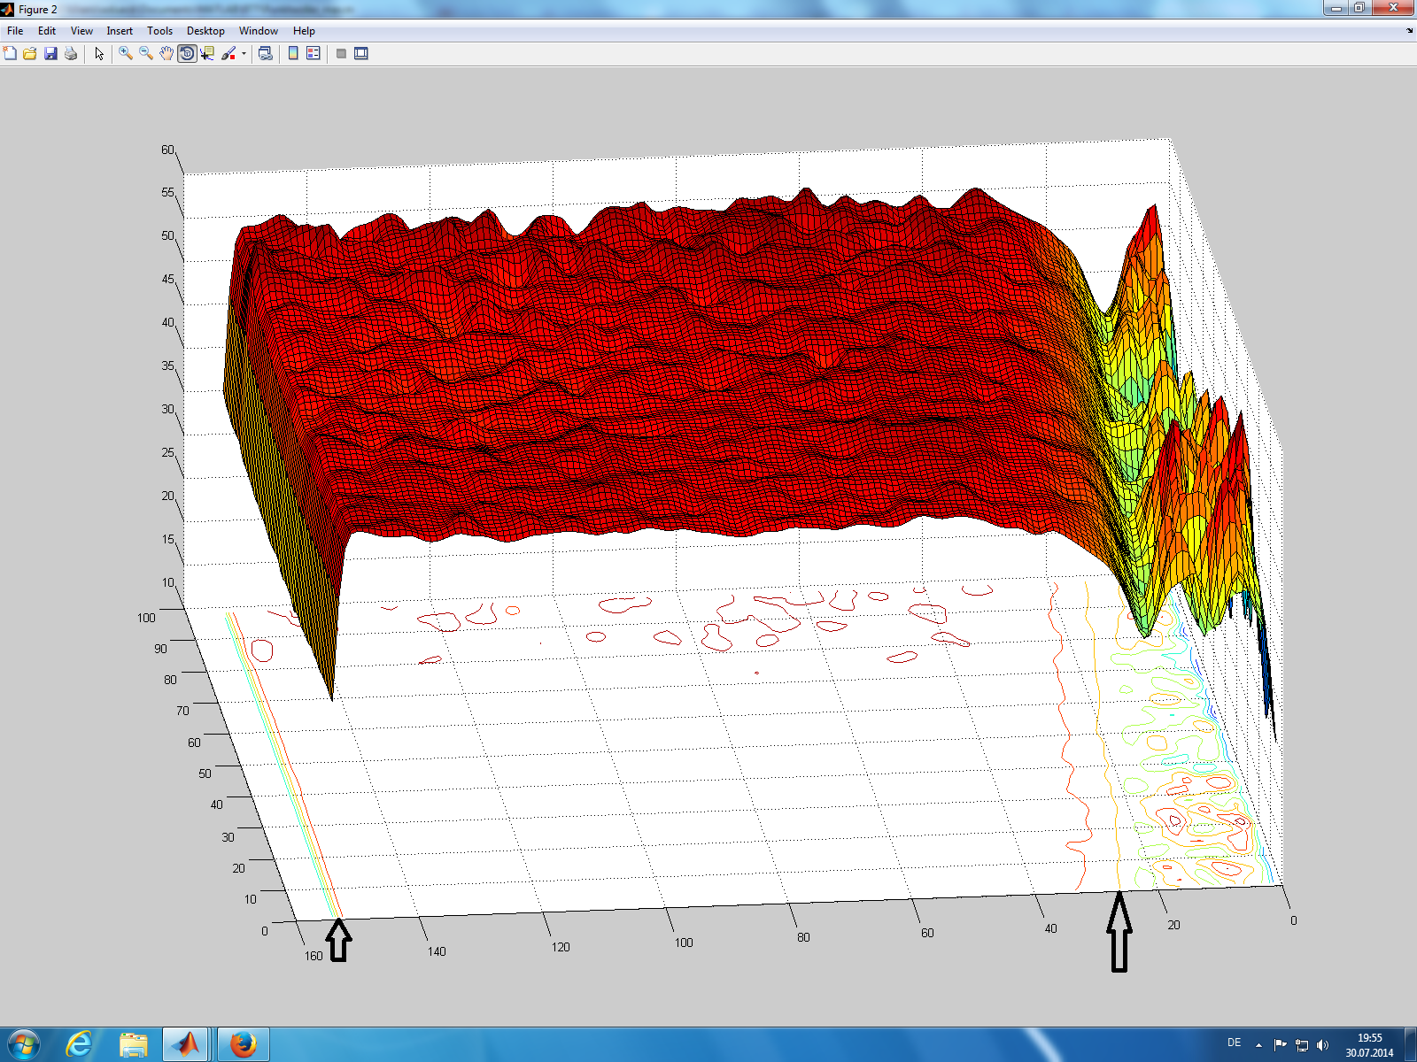1417x1062 pixels.
Task: Open the Desktop menu
Action: point(205,31)
